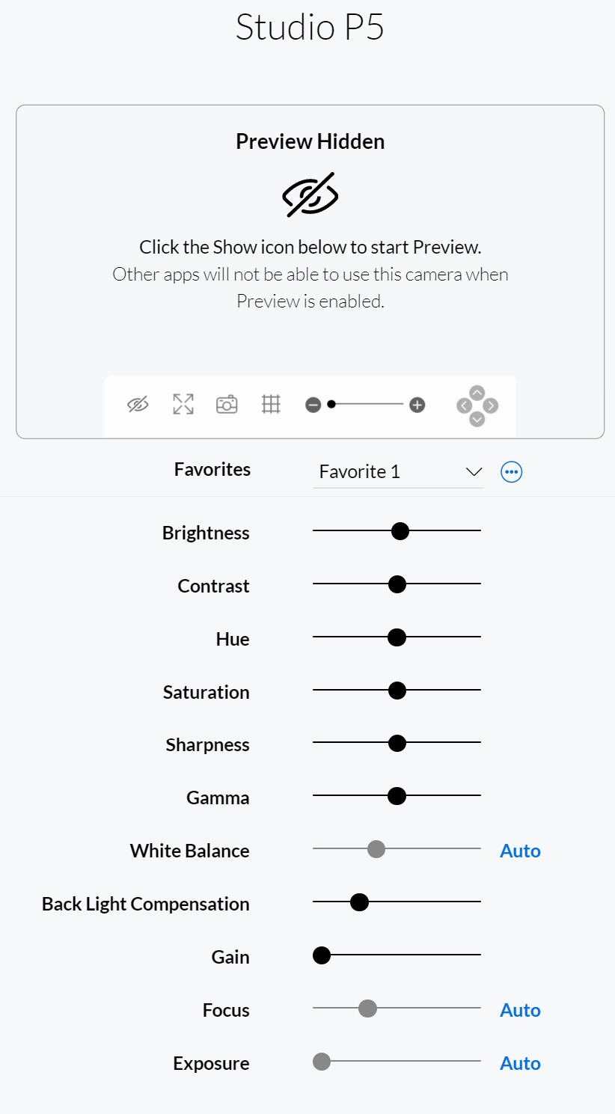The height and width of the screenshot is (1114, 615).
Task: Click the zoom out minus icon
Action: pos(313,405)
